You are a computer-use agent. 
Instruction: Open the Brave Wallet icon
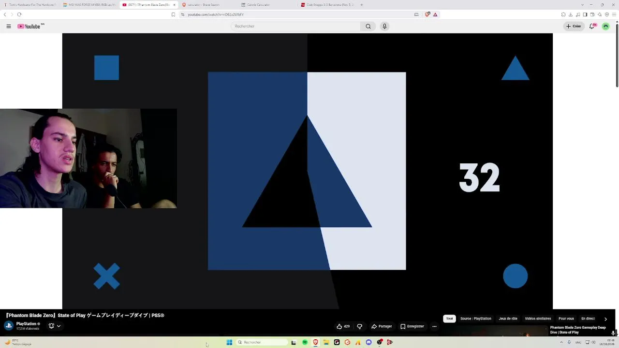click(592, 14)
